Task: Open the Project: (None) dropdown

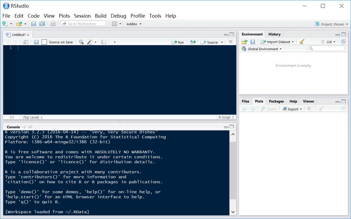Action: (x=331, y=24)
